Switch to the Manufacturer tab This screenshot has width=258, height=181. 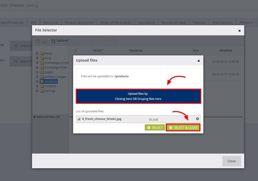(222, 23)
